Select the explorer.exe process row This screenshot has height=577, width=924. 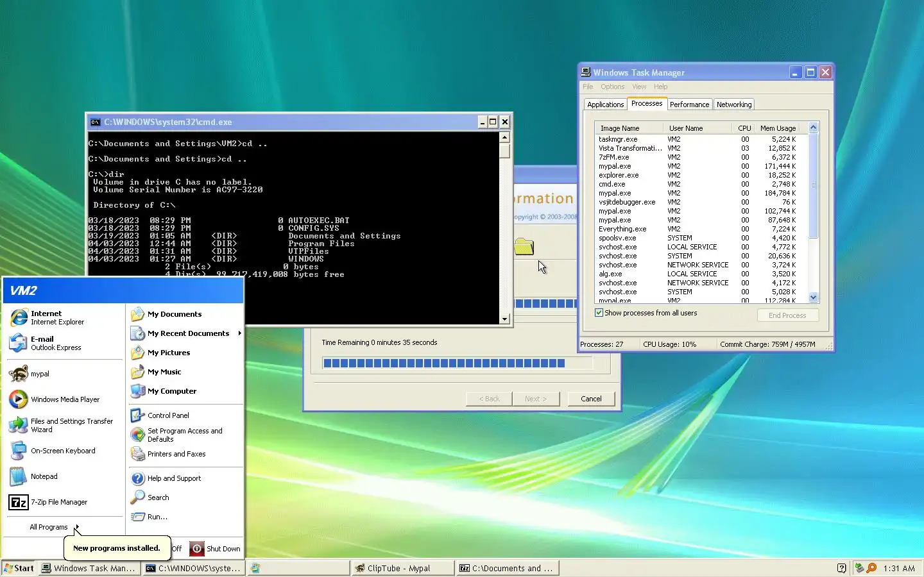(701, 175)
